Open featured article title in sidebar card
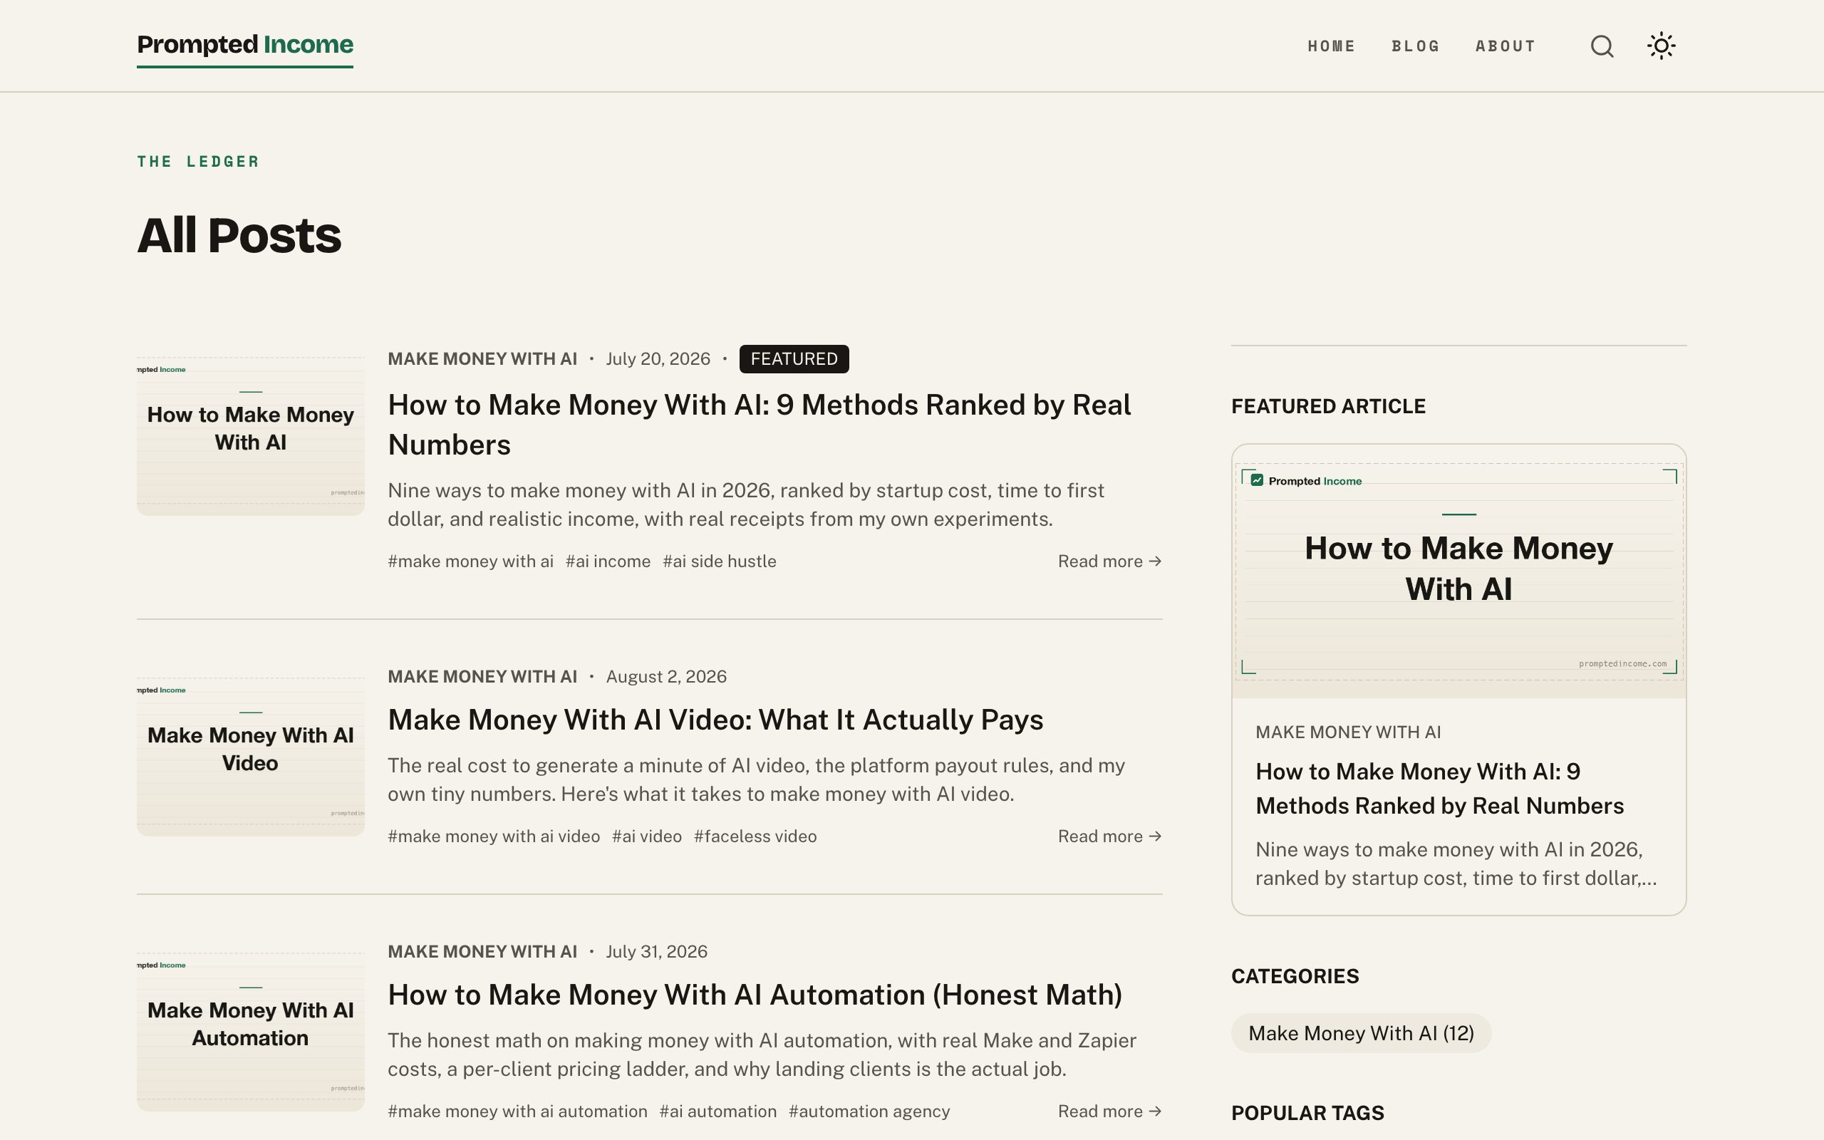Viewport: 1824px width, 1140px height. pyautogui.click(x=1439, y=789)
